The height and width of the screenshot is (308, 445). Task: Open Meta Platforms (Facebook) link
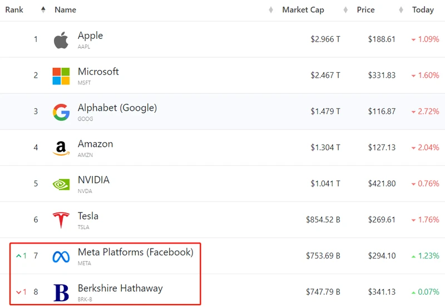click(x=136, y=252)
